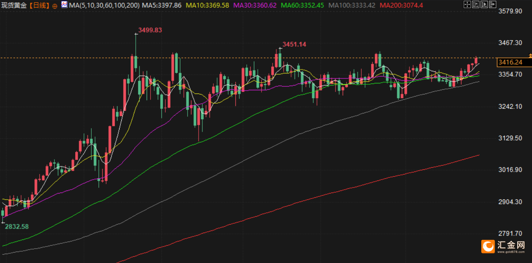
Task: Click the 3354.70 price axis label
Action: [x=510, y=74]
